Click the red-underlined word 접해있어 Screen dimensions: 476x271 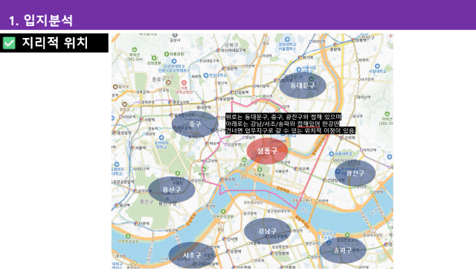(309, 124)
